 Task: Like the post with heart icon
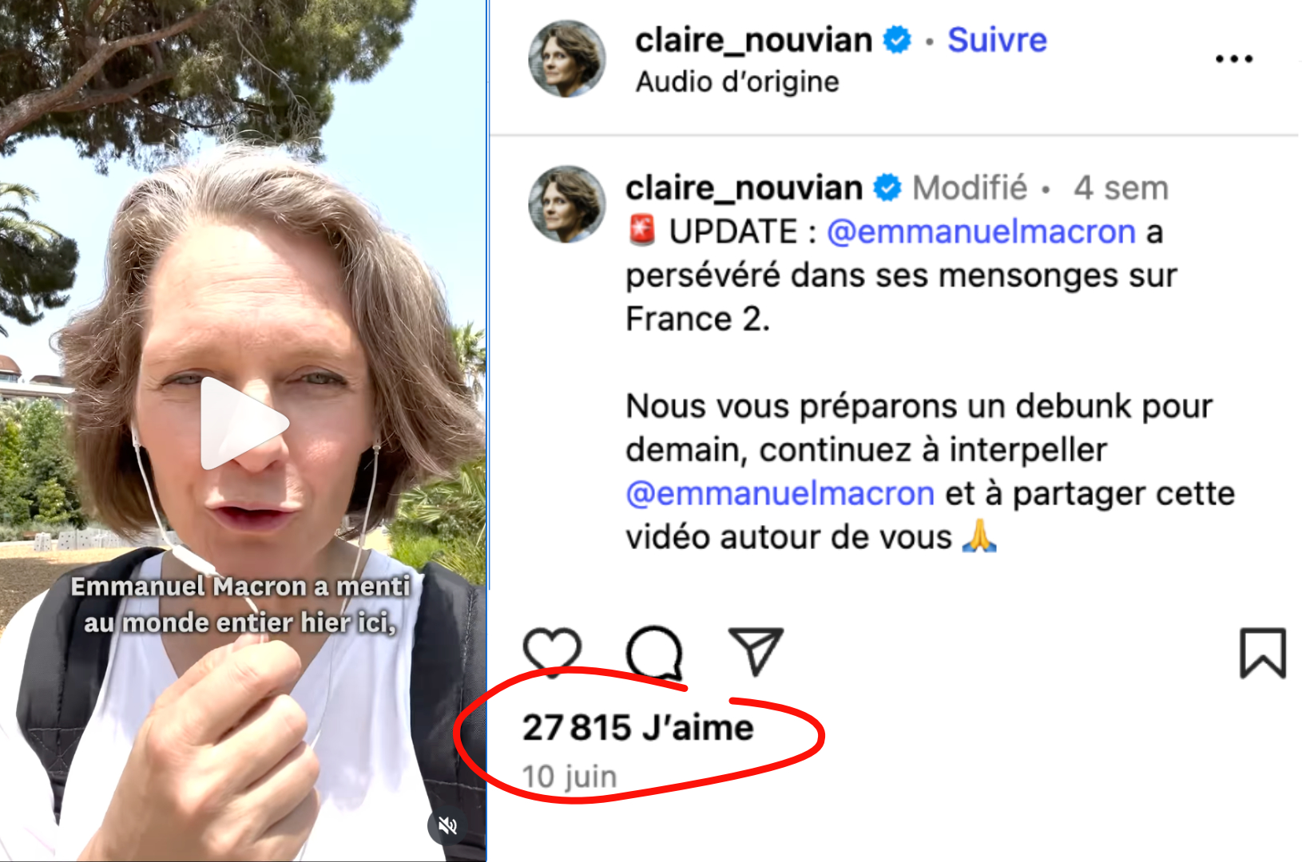[552, 650]
